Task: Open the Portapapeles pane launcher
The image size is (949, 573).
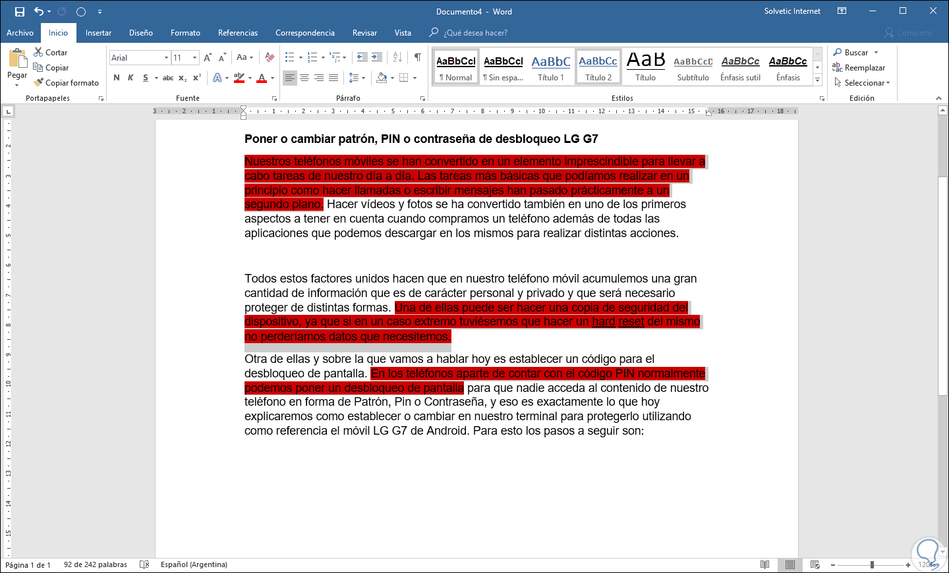Action: coord(101,99)
